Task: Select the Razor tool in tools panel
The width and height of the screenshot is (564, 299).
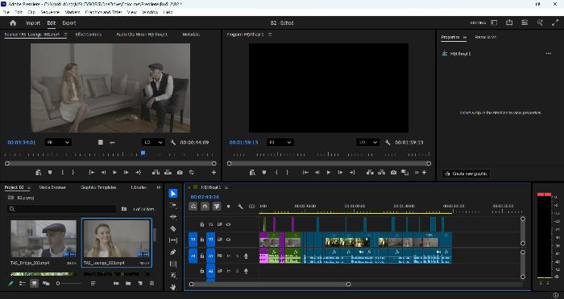Action: (173, 228)
